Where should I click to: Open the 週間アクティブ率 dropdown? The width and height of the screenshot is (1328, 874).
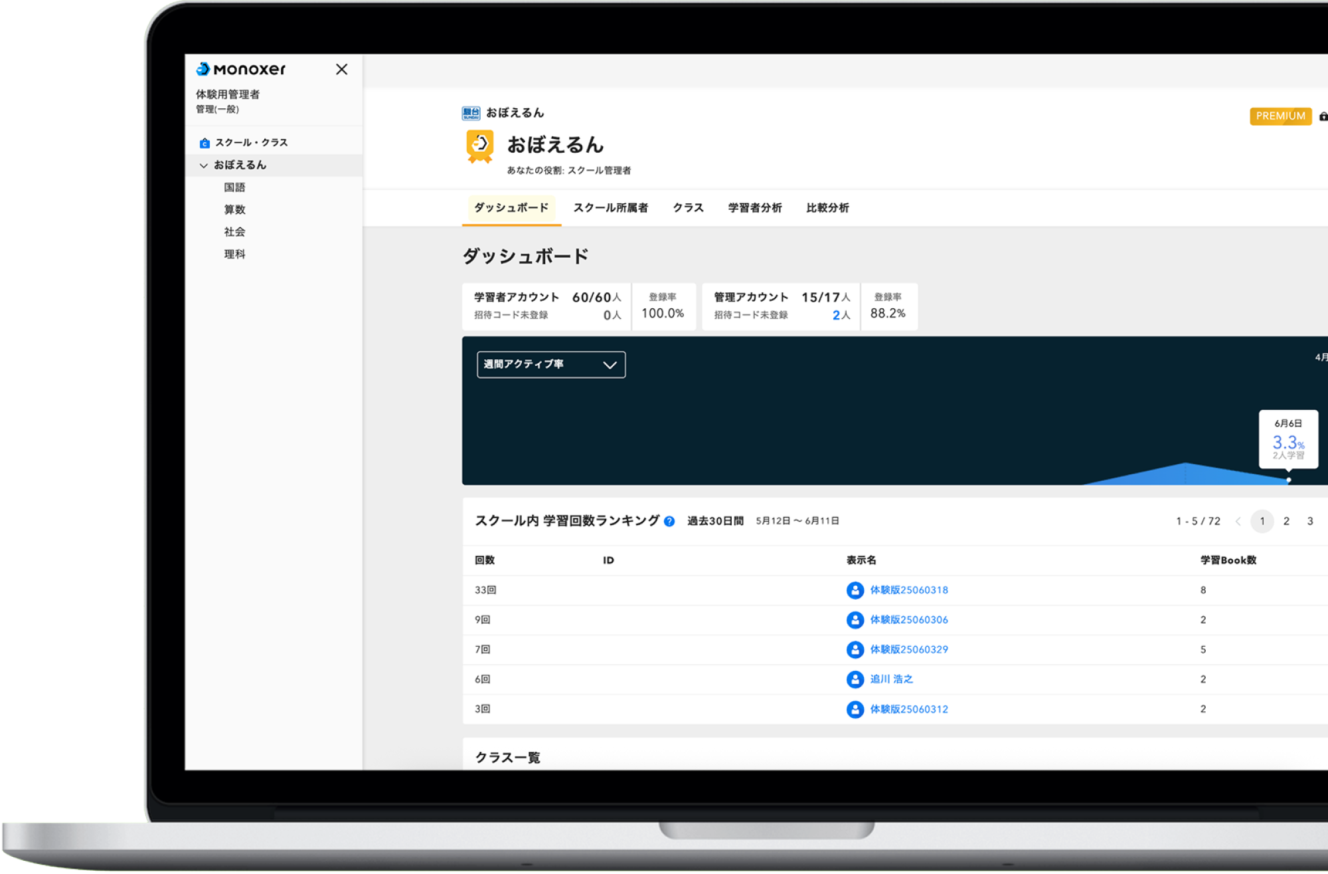(x=551, y=365)
